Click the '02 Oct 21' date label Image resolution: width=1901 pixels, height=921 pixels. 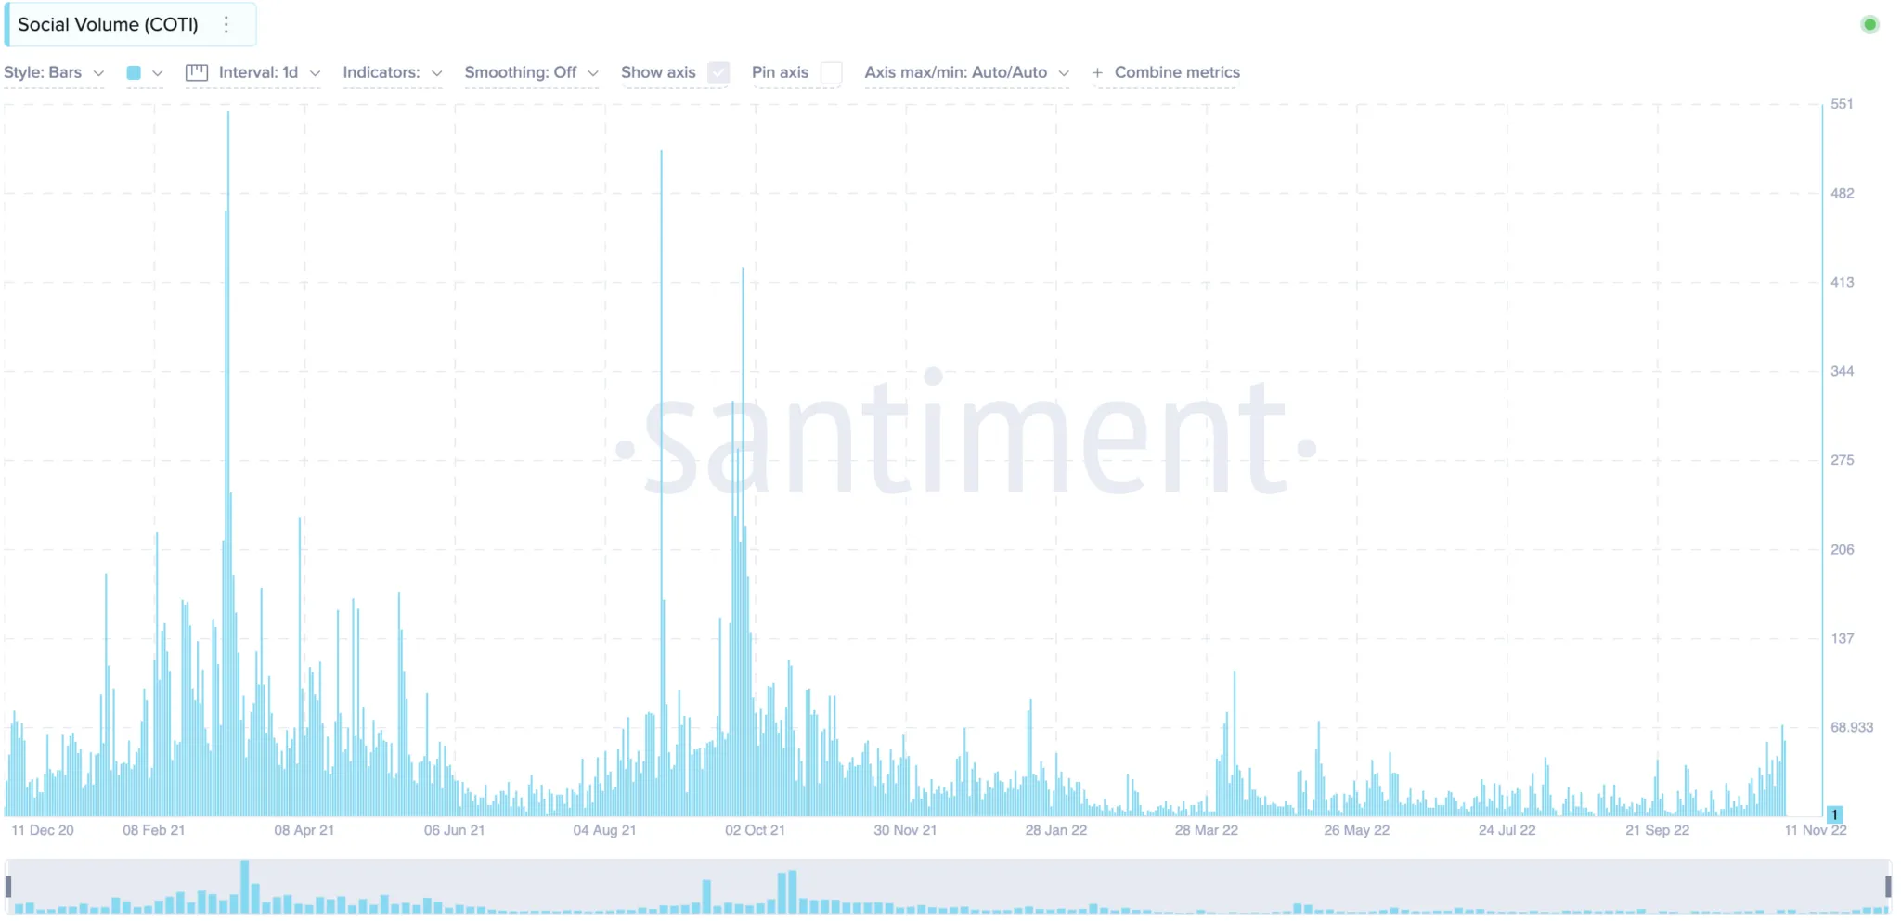[755, 830]
